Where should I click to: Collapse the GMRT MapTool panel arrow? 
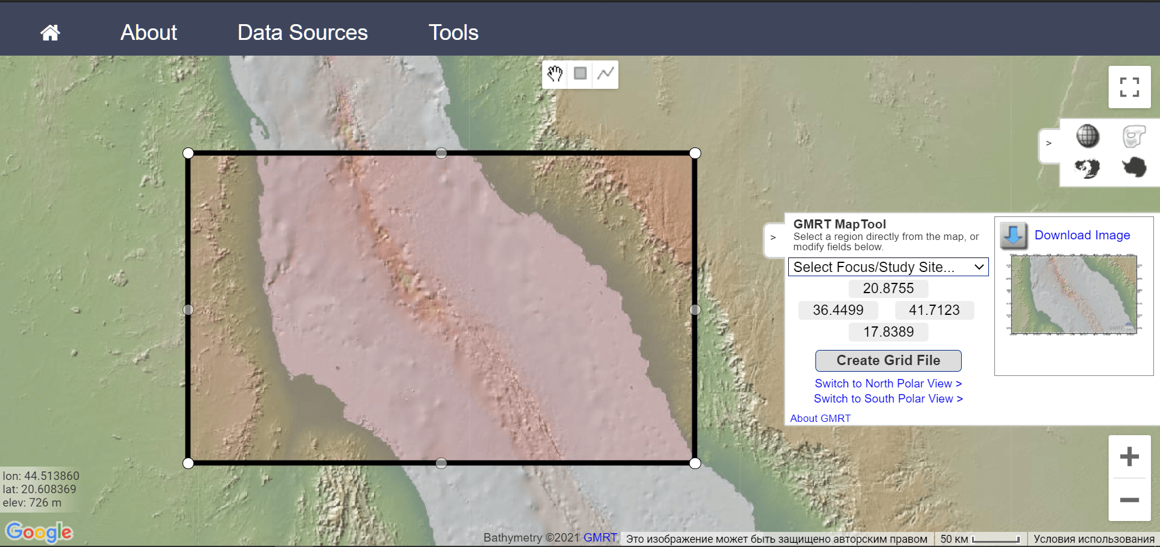(773, 238)
